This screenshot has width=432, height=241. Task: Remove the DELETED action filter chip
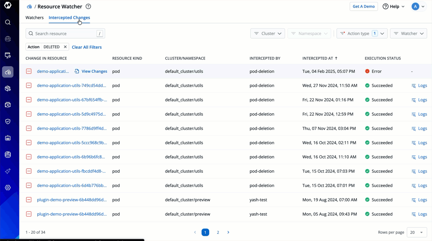point(65,47)
